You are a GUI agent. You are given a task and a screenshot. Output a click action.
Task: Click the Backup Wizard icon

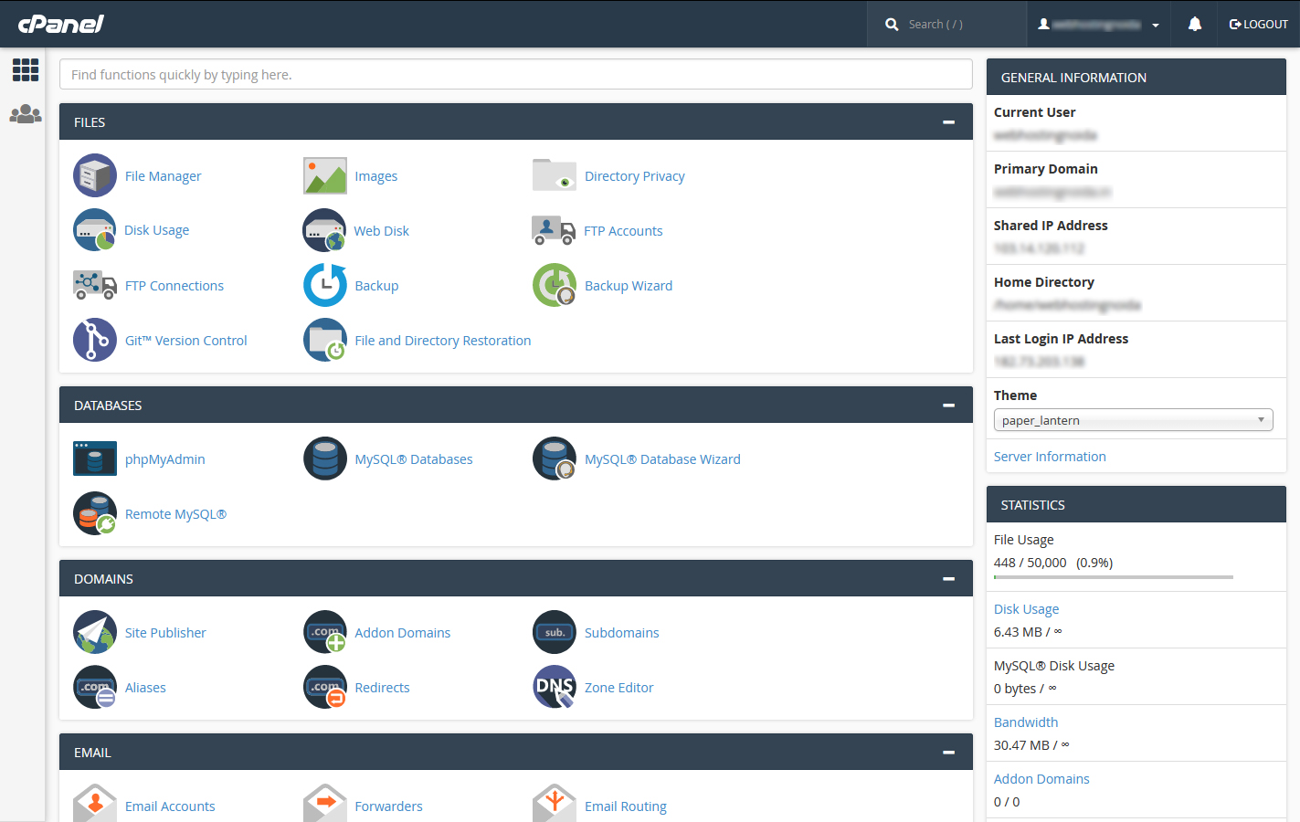point(555,285)
